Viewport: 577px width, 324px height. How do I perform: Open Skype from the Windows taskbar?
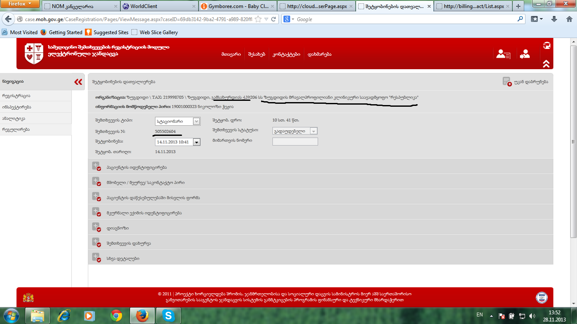click(x=169, y=316)
